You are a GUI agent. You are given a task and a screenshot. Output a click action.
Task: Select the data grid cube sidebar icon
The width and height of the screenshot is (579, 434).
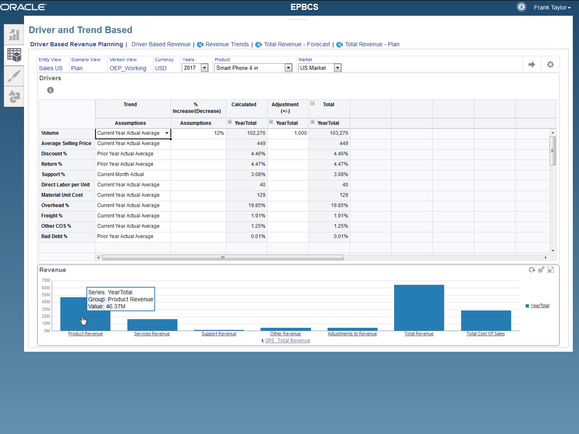click(14, 55)
